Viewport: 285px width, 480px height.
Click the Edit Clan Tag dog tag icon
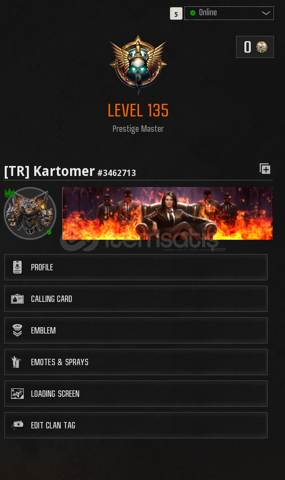[17, 425]
